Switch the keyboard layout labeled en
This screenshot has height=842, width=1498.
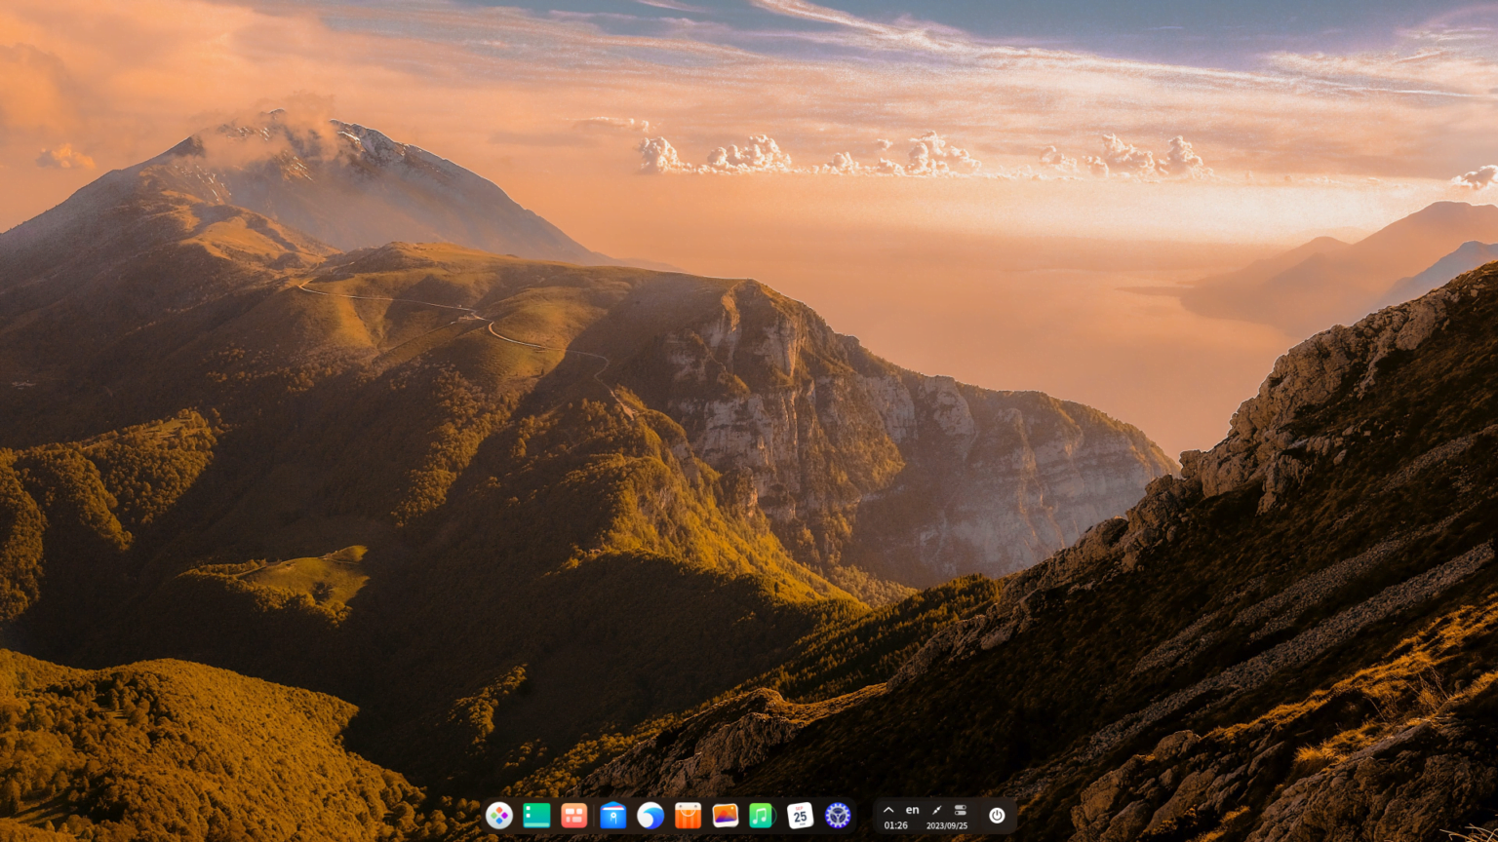912,810
